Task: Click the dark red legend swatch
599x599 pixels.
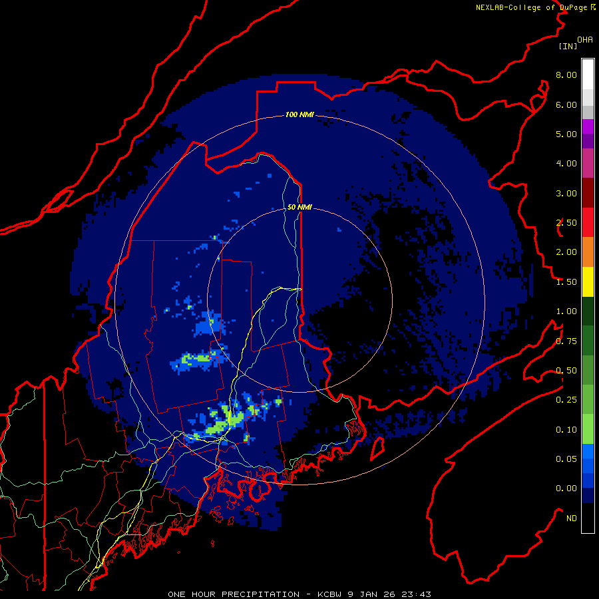Action: tap(588, 193)
